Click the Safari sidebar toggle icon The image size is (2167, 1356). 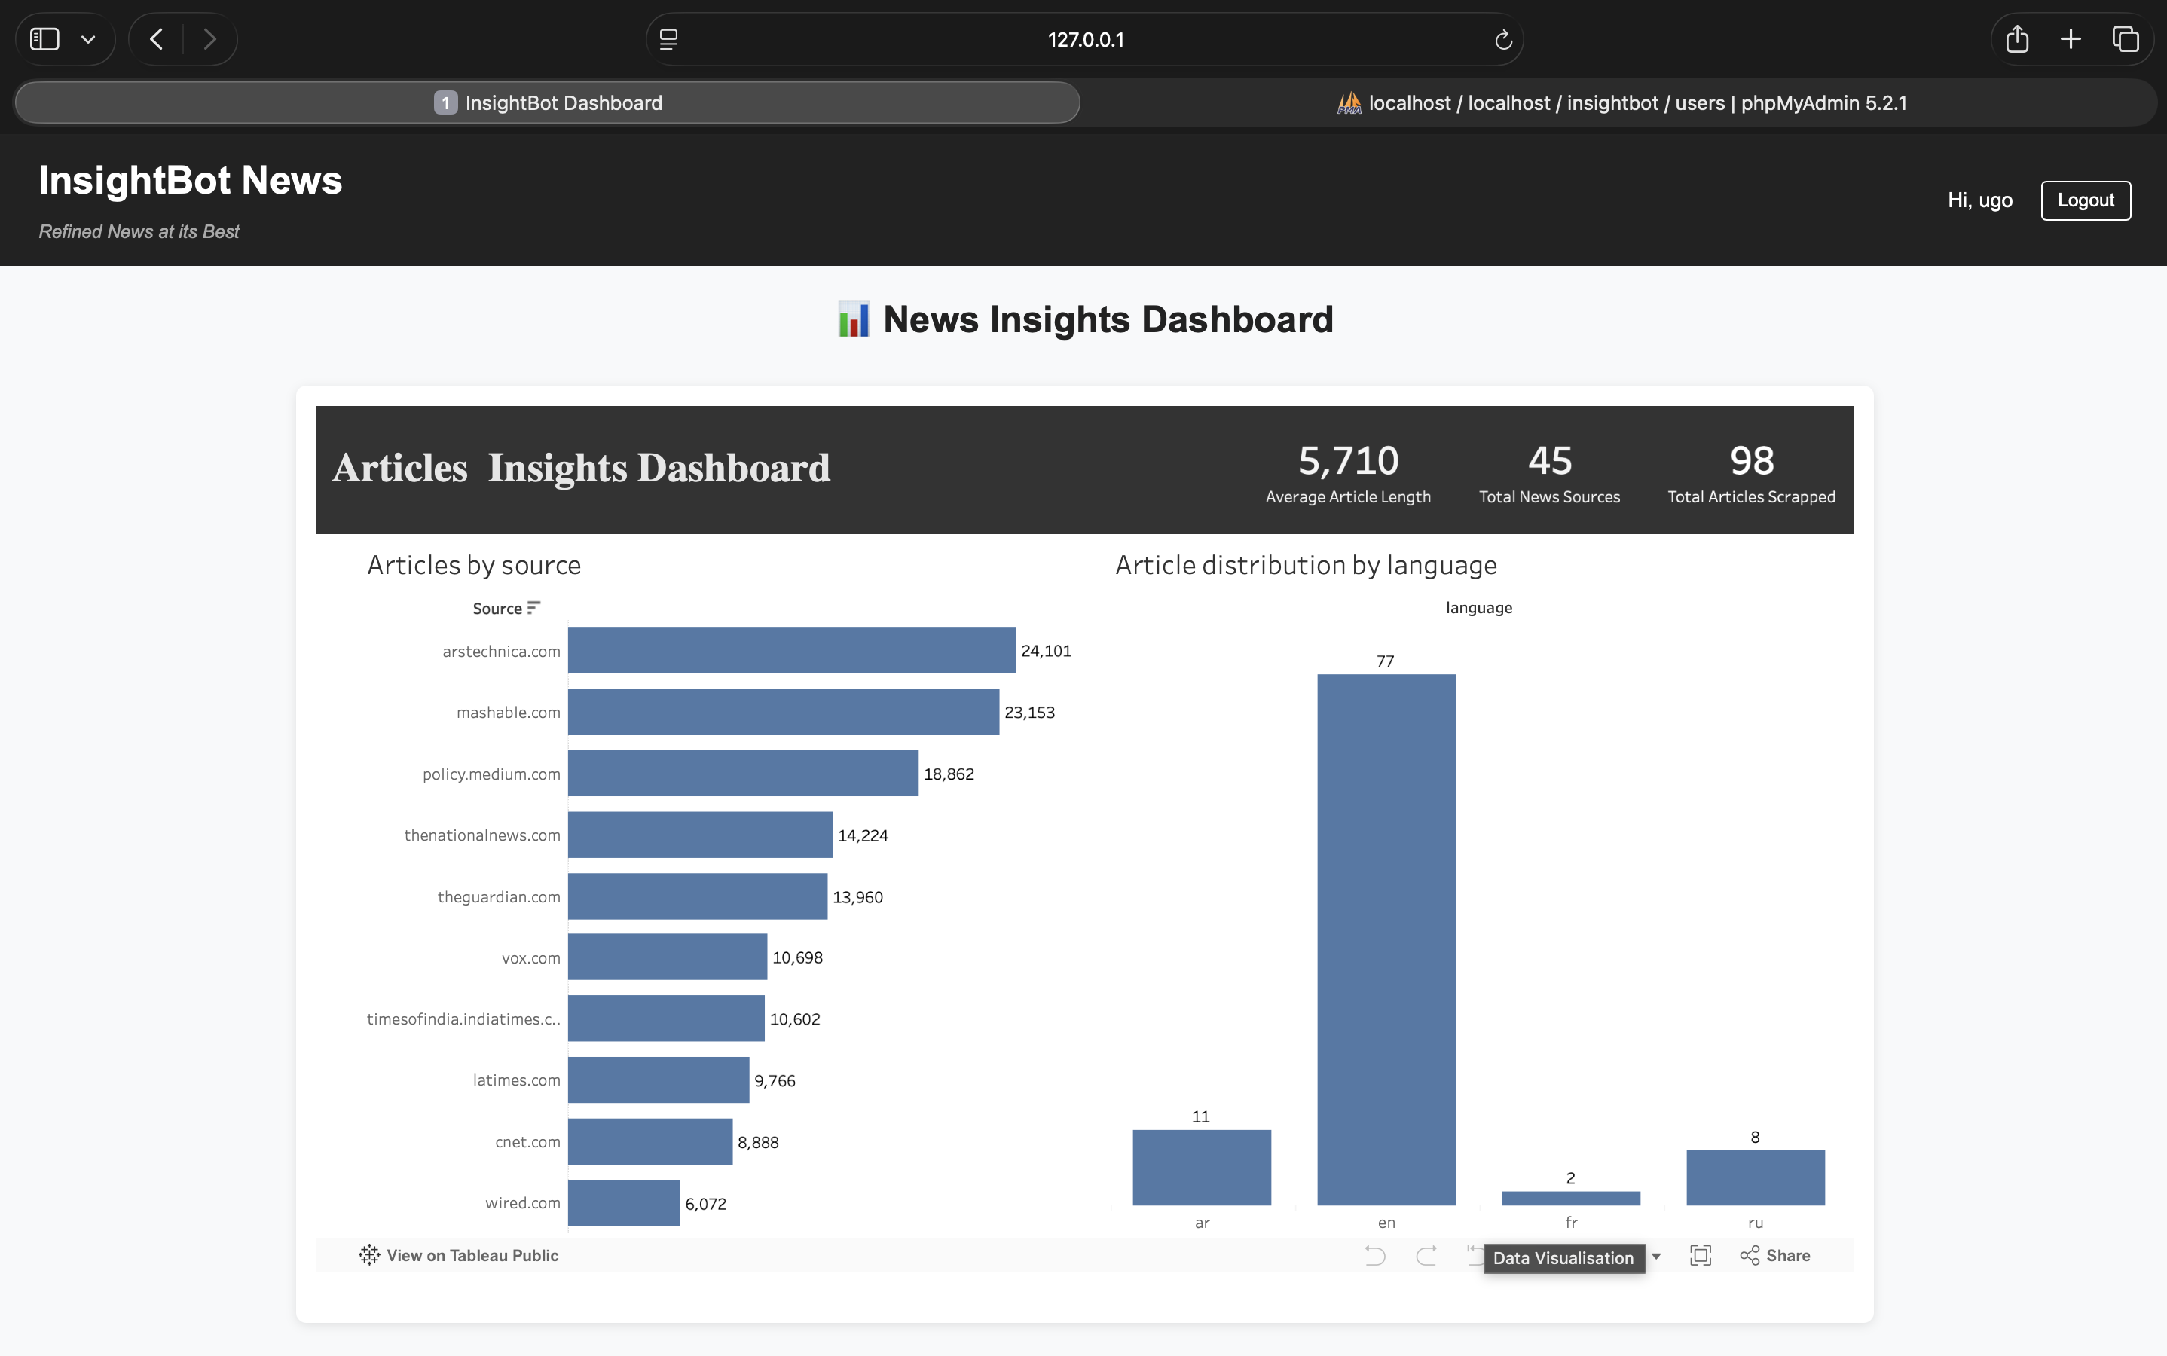coord(45,39)
